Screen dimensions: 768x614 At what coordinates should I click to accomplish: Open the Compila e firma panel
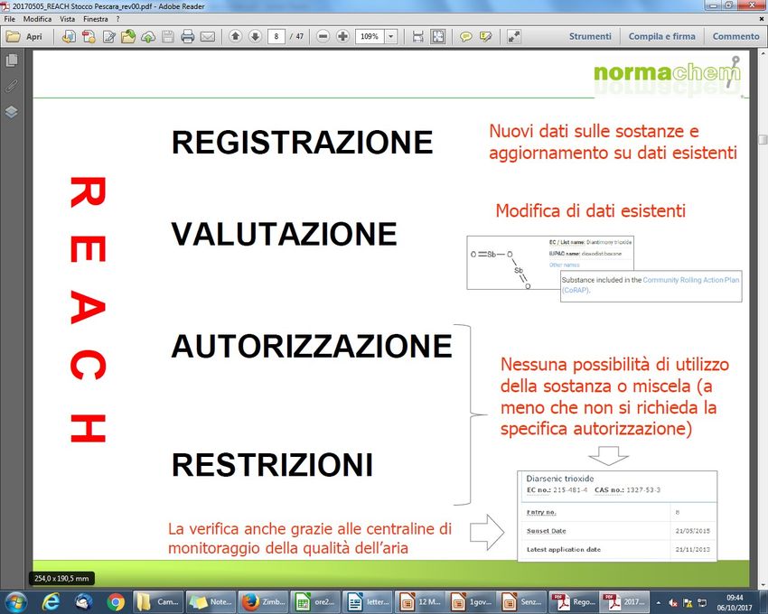coord(661,37)
